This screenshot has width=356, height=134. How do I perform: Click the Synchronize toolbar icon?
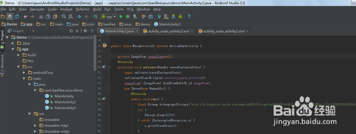[x=17, y=17]
